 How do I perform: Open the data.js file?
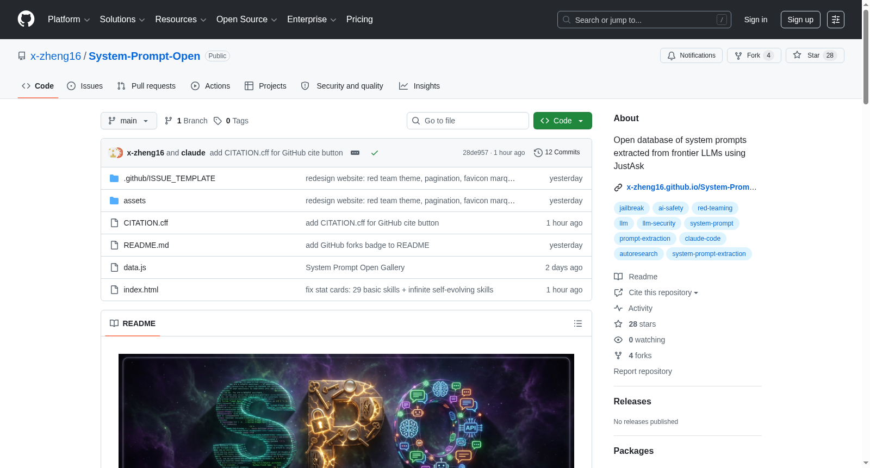(135, 267)
